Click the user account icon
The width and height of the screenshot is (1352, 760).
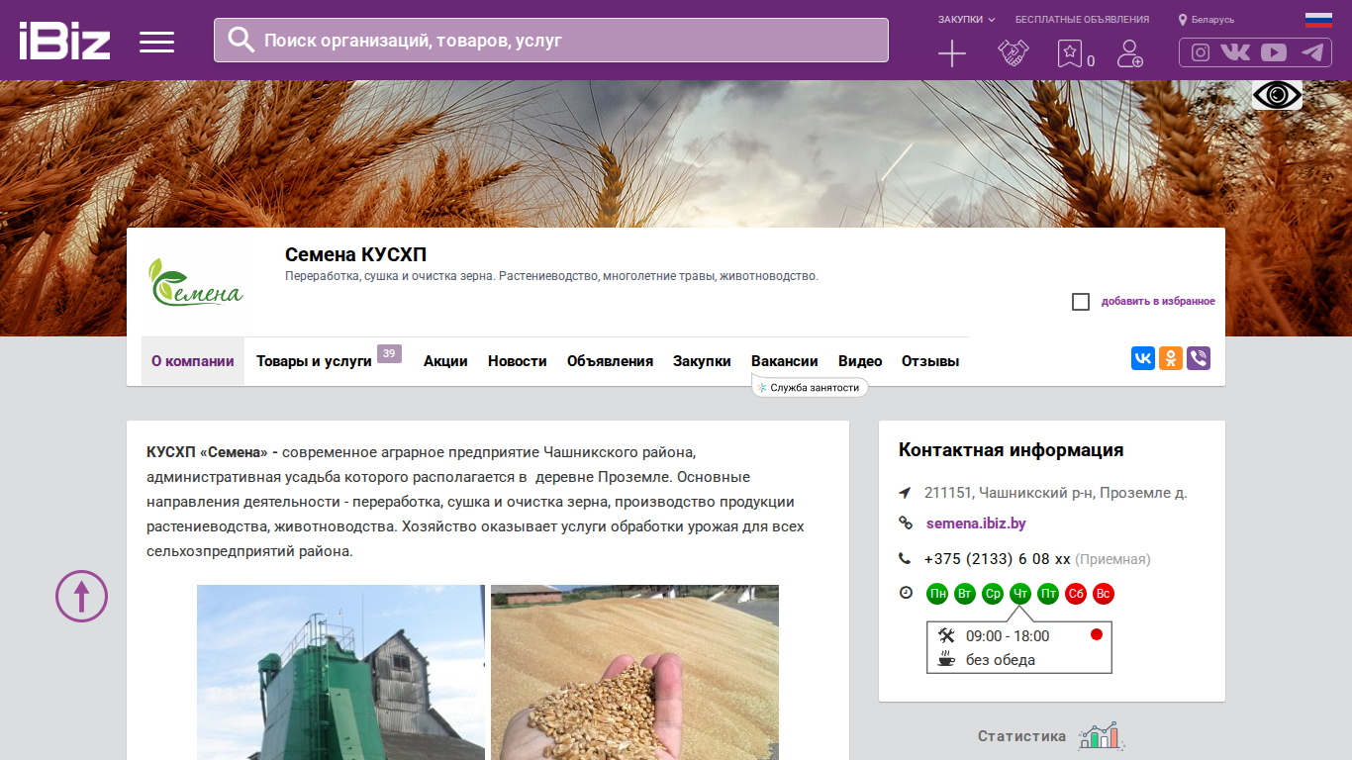[1129, 53]
